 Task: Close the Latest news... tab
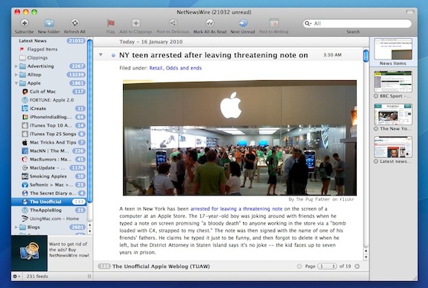(376, 161)
